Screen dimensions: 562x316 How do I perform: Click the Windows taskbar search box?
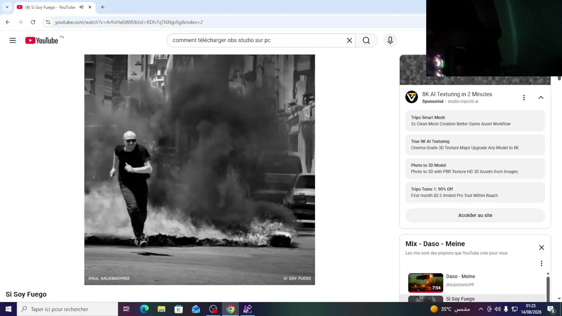pyautogui.click(x=68, y=309)
